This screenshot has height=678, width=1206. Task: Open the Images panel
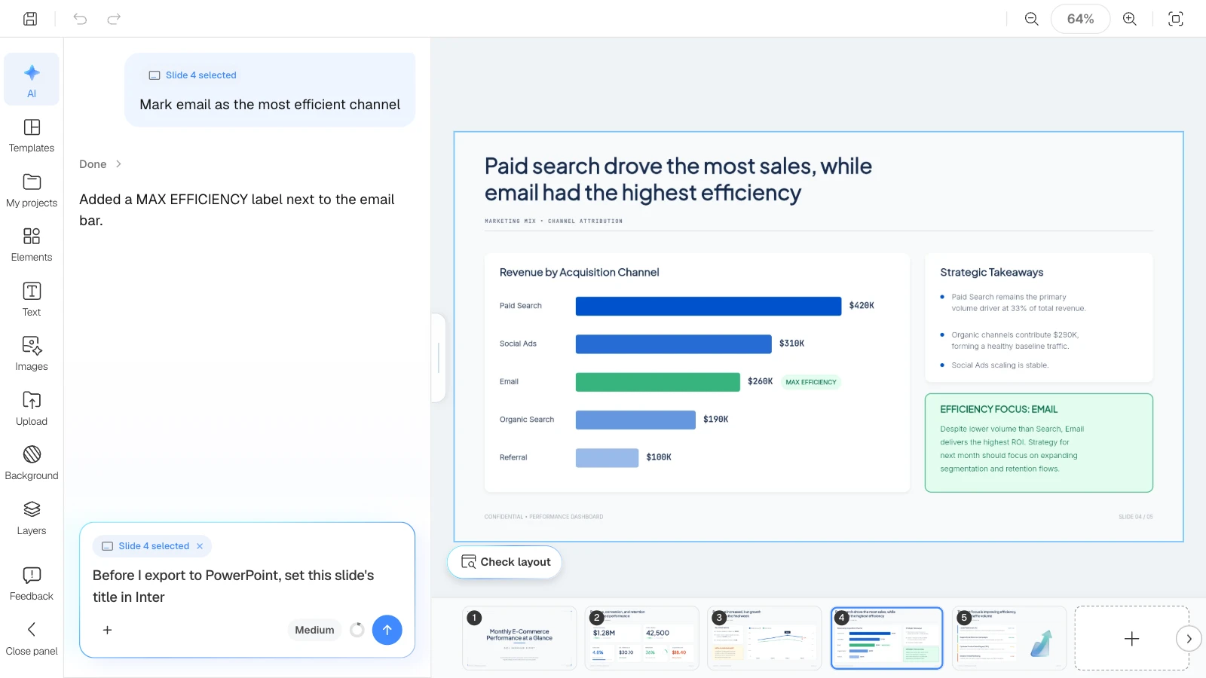click(x=32, y=354)
